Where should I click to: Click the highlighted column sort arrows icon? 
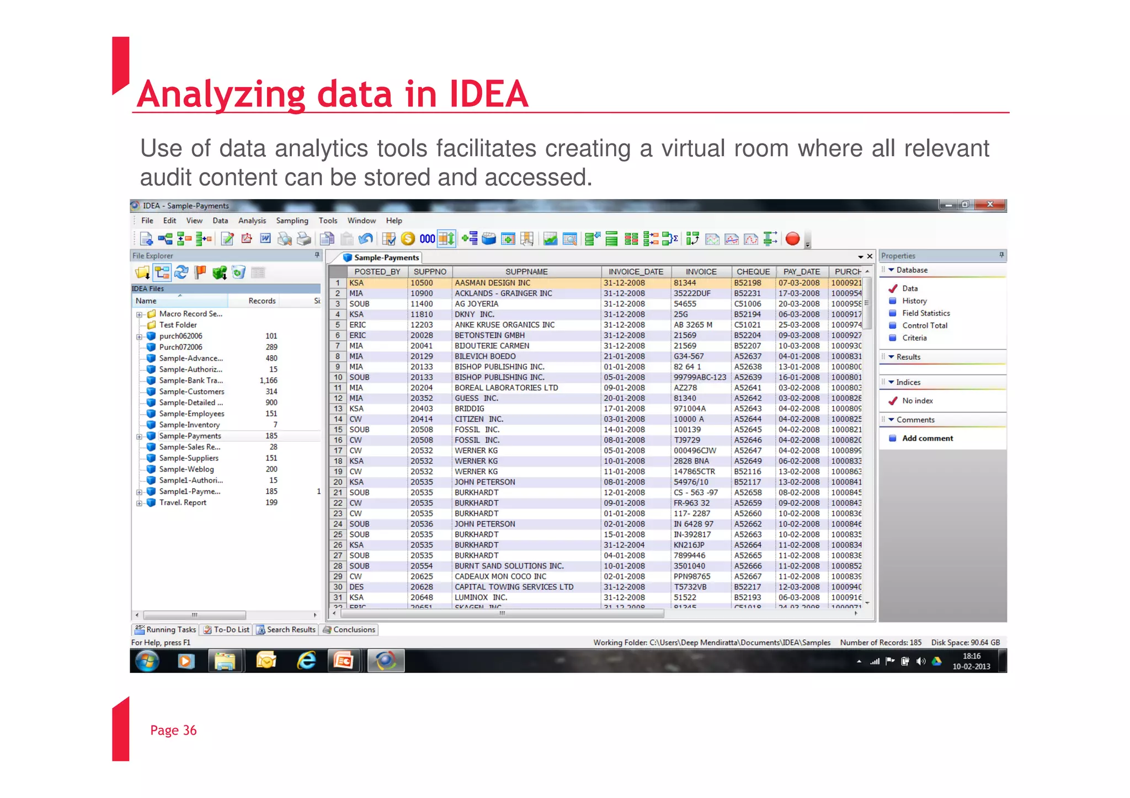coord(446,239)
